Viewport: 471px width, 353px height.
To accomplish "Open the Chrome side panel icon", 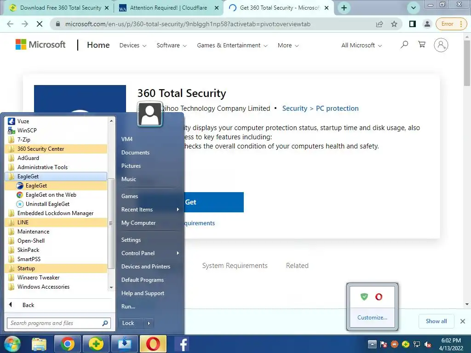I will pos(413,24).
